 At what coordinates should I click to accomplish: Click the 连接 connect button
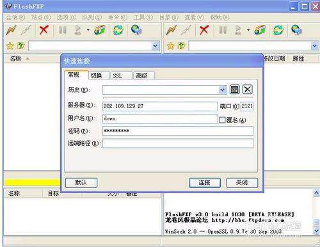click(205, 183)
